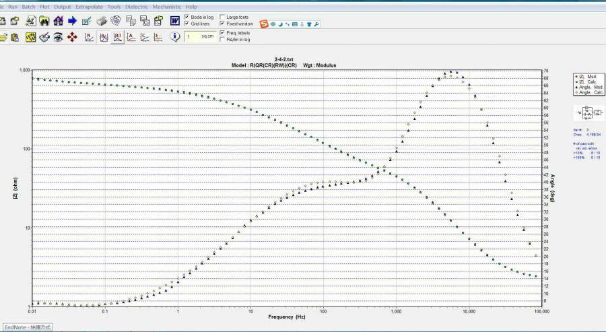Click the pencil edit notepad icon
This screenshot has width=606, height=332.
pyautogui.click(x=44, y=38)
